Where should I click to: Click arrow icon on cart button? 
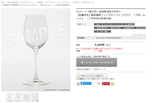[x=112, y=63]
